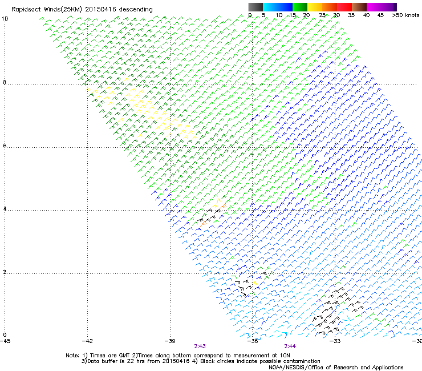The height and width of the screenshot is (371, 422).
Task: Click the cyan-blue 5-15 knots color segment
Action: 278,7
